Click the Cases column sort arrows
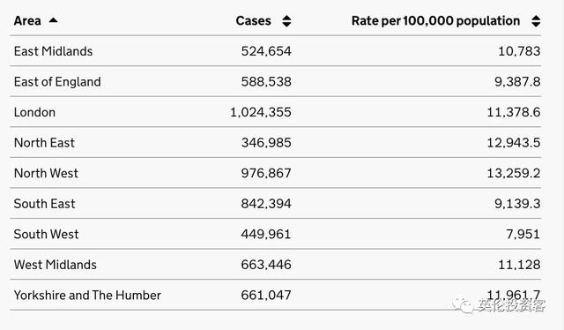This screenshot has width=564, height=330. [x=286, y=21]
